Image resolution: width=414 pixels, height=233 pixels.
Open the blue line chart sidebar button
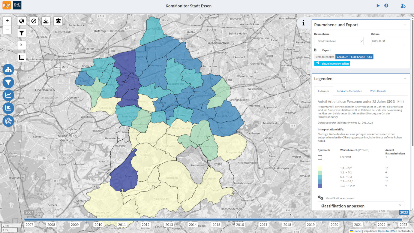pos(8,95)
